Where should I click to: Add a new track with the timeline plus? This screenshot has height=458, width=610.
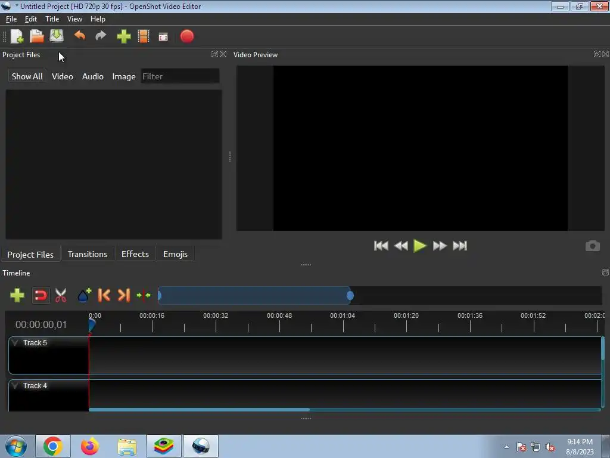[17, 295]
